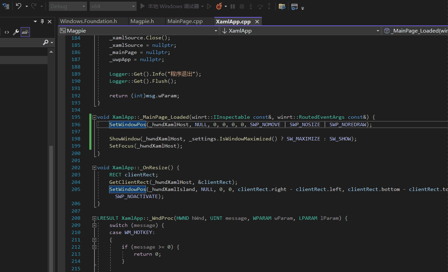Click Flush call on line 190
448x272 pixels.
pyautogui.click(x=160, y=81)
